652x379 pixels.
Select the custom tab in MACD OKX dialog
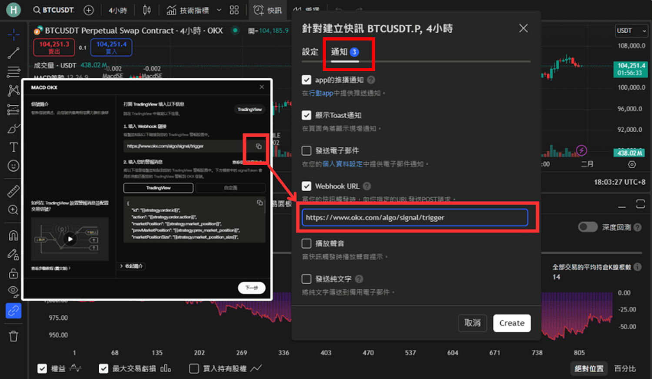coord(230,188)
